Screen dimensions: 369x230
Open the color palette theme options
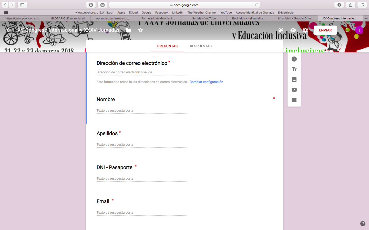(x=281, y=30)
